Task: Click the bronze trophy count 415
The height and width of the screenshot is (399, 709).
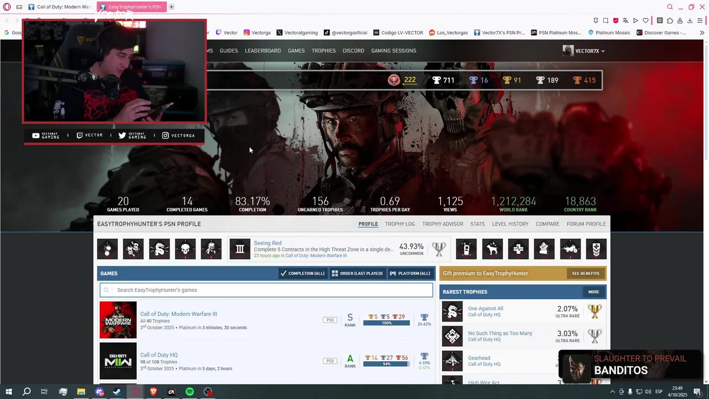Action: pos(584,80)
